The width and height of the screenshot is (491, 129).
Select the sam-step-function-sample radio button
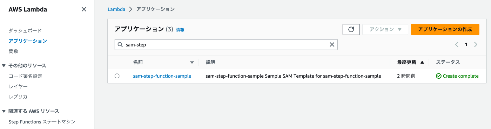117,76
